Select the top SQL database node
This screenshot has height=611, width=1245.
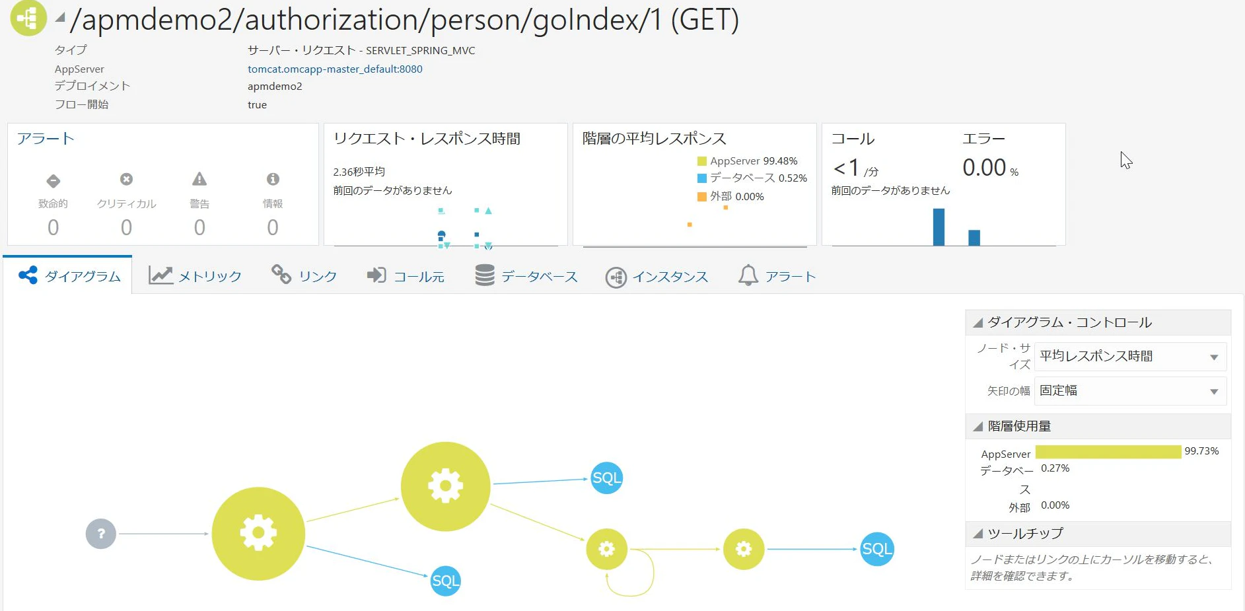tap(606, 478)
